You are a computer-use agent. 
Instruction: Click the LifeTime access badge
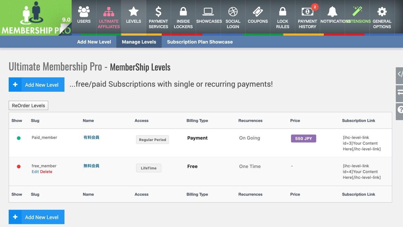coord(149,168)
